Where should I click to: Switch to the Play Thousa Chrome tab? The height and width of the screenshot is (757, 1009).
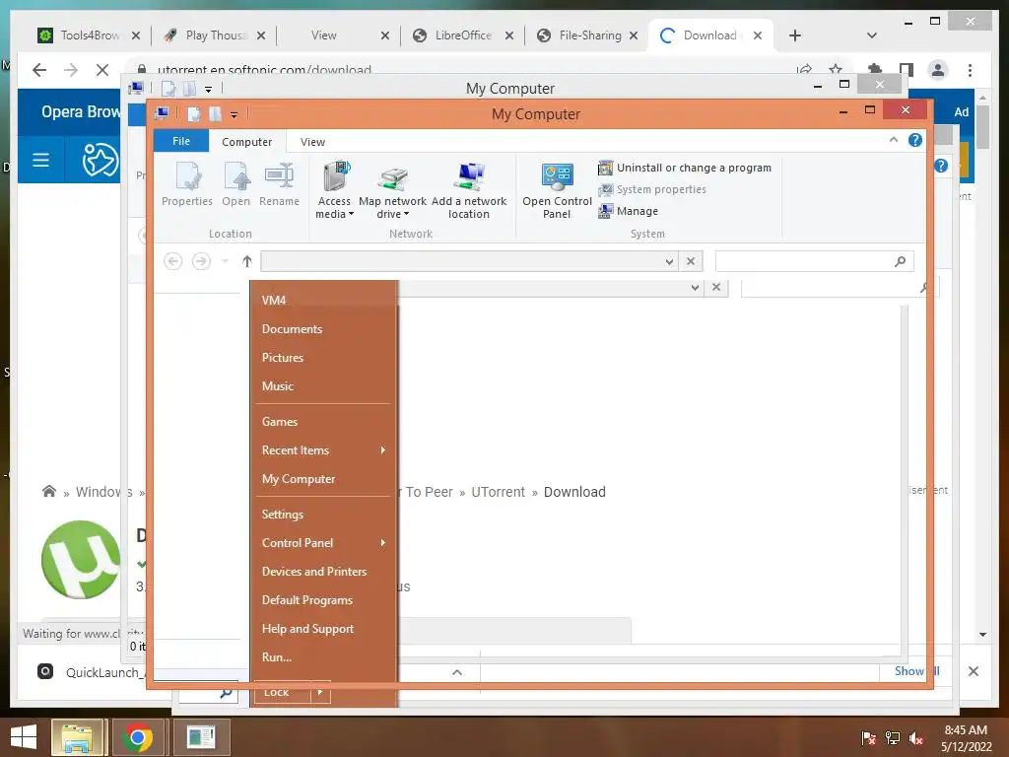pyautogui.click(x=214, y=35)
